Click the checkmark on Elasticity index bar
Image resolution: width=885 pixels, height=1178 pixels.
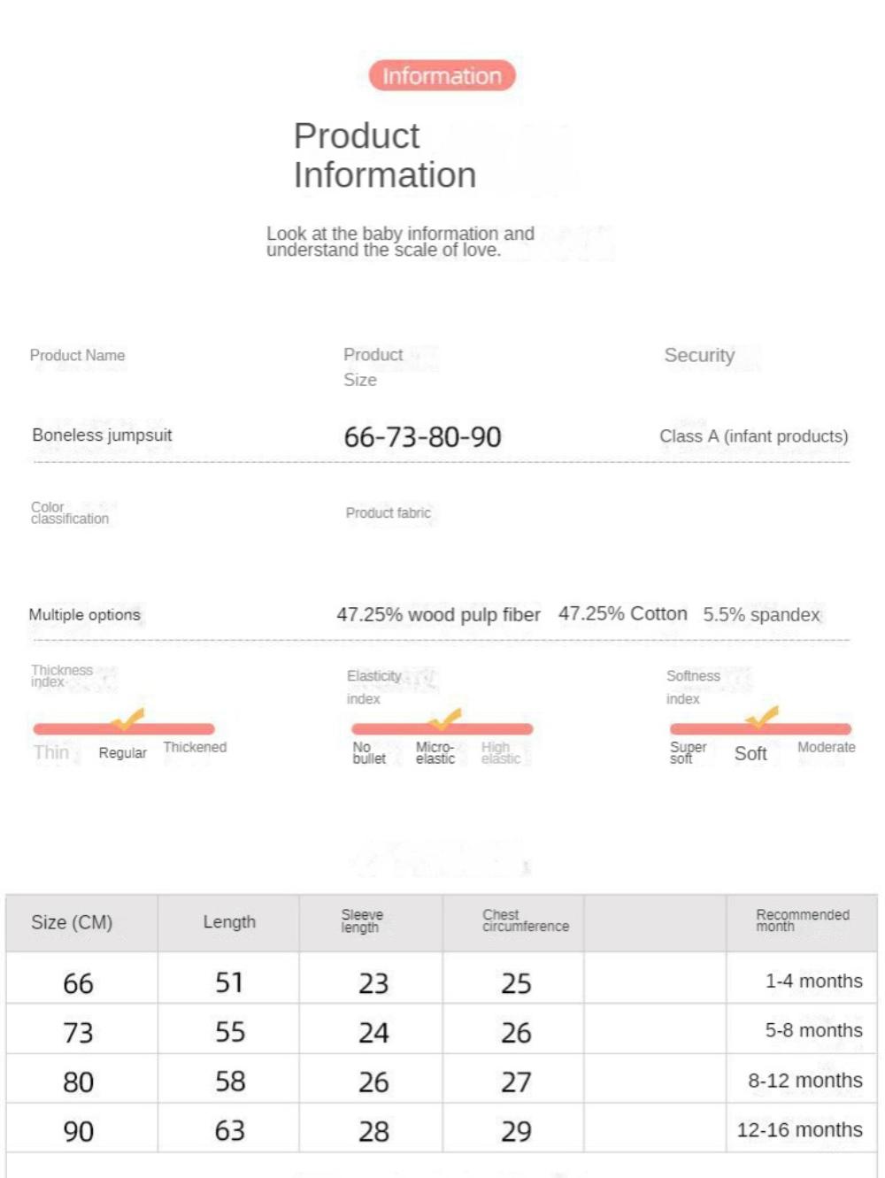pos(445,720)
